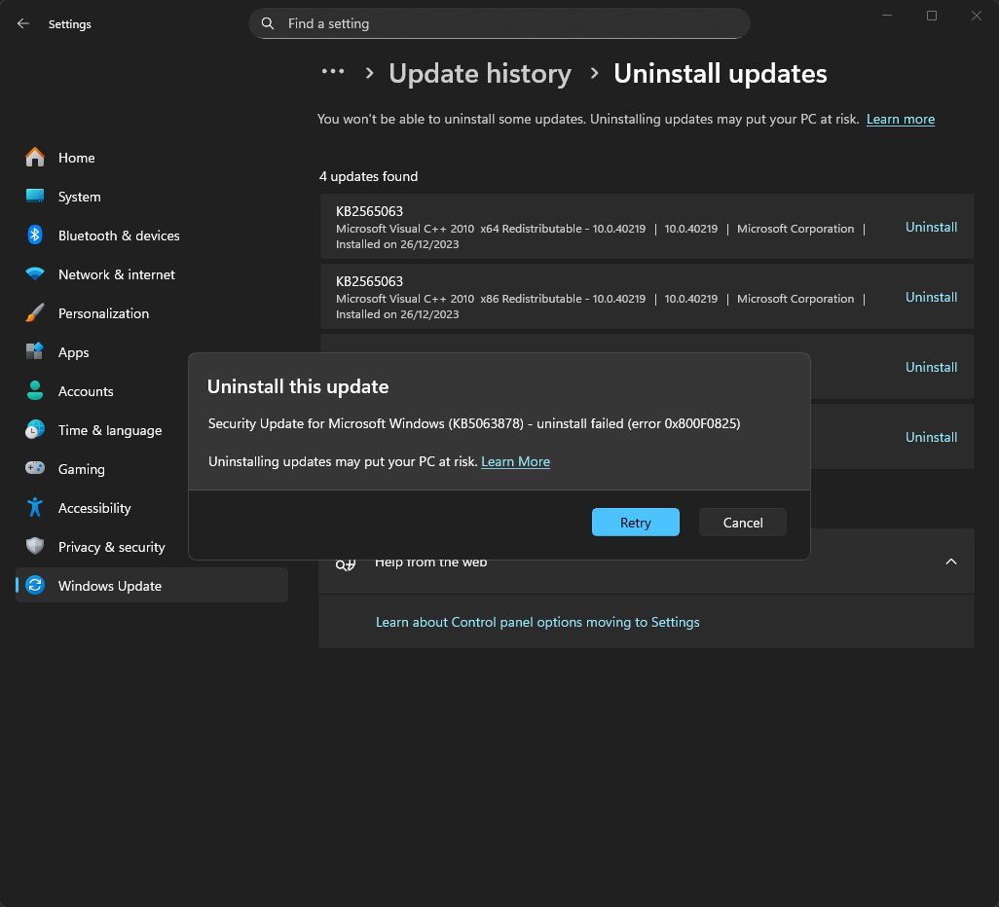Click Gaming label in sidebar

click(x=82, y=469)
